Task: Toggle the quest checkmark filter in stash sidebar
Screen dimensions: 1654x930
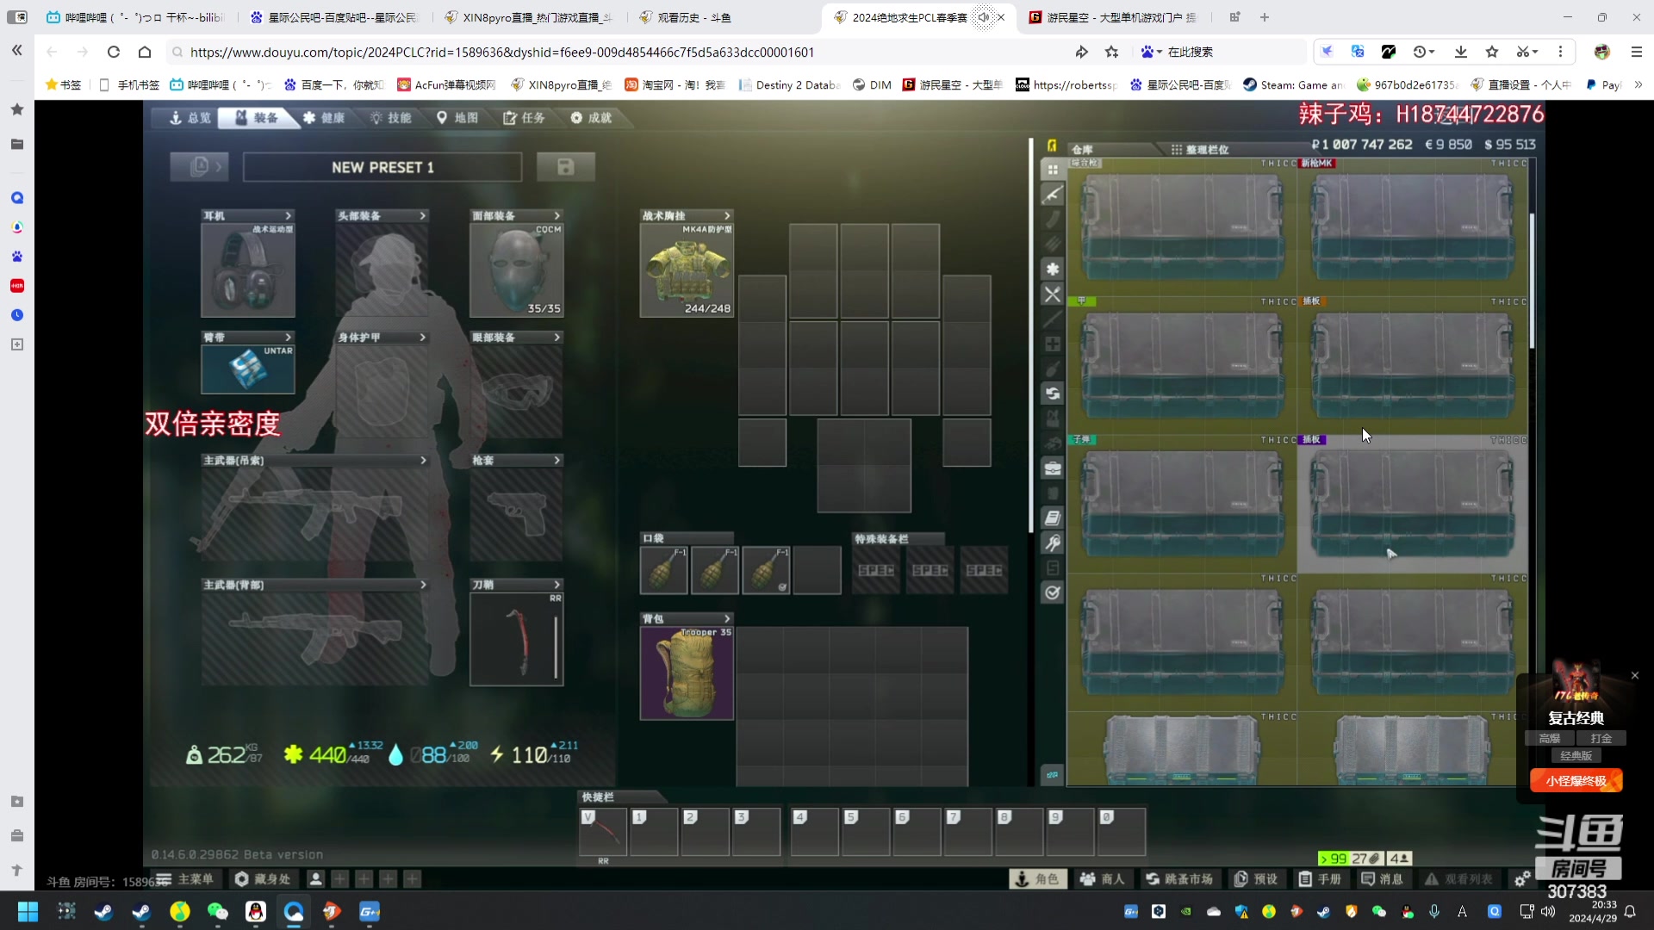Action: (x=1052, y=592)
